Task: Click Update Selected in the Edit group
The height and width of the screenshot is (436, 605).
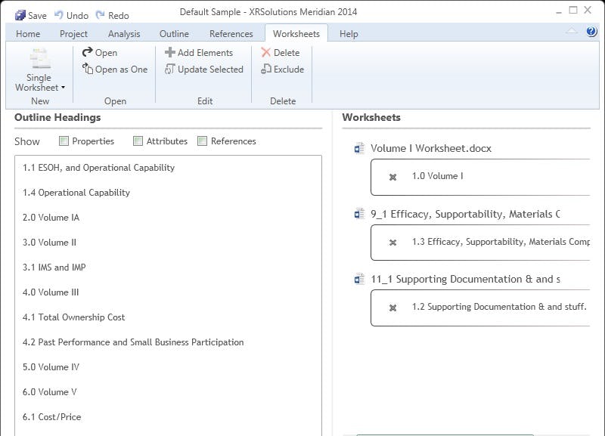Action: (203, 69)
